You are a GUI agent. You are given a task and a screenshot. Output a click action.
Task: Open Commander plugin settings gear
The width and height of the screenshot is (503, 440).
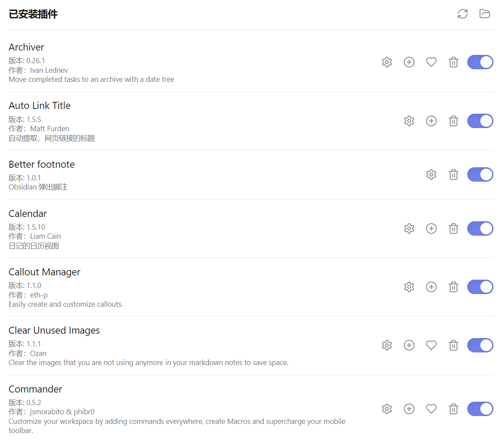tap(387, 409)
